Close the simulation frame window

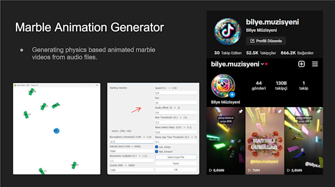tap(97, 85)
